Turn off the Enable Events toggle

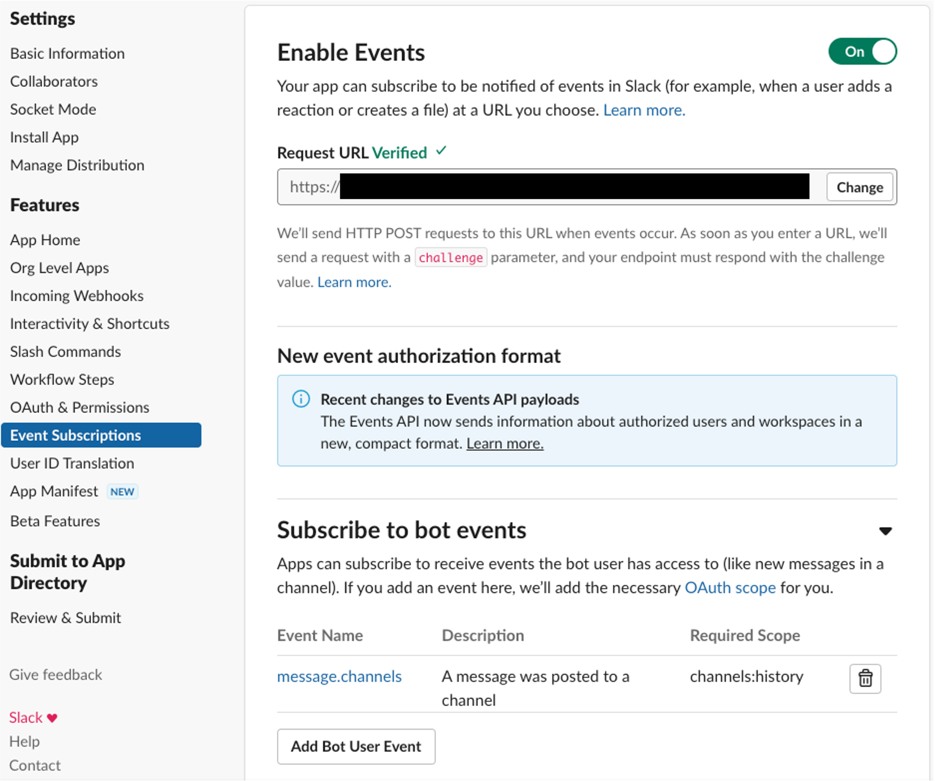[862, 52]
